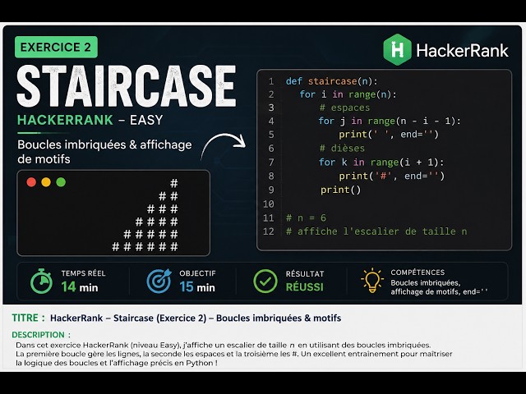Click the '14 min' real time value

tap(80, 287)
